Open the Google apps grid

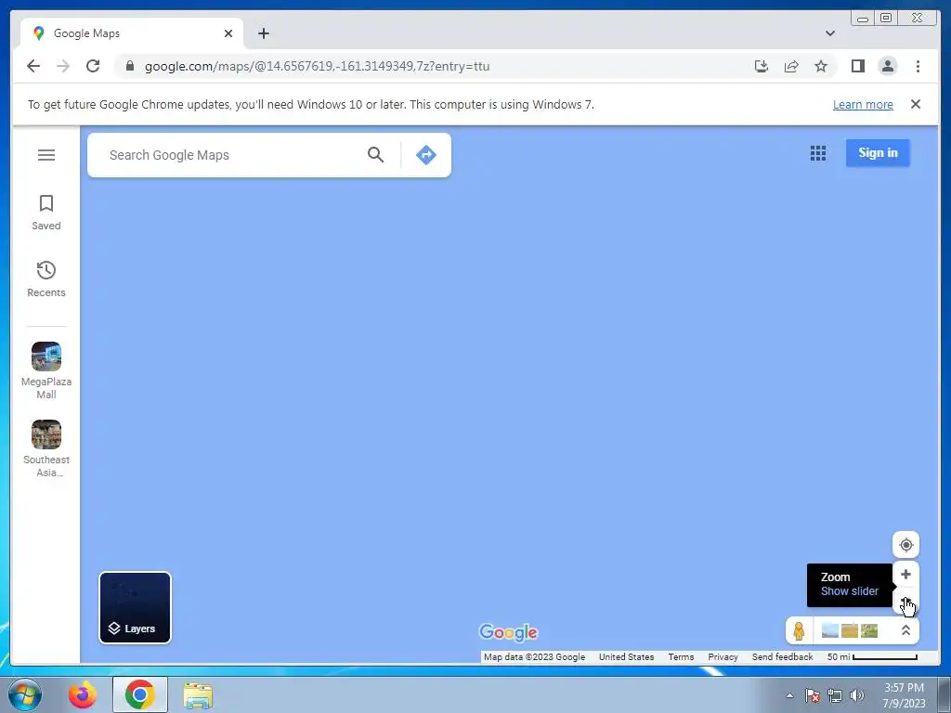817,153
